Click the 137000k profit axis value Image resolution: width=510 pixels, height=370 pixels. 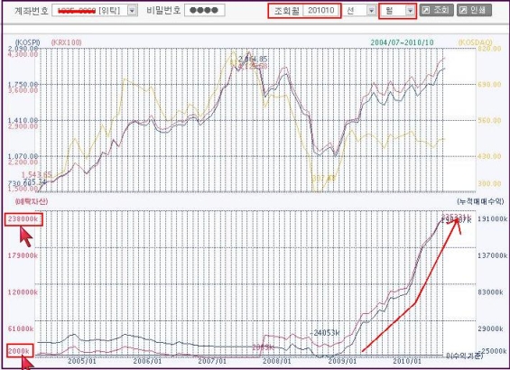(x=492, y=255)
